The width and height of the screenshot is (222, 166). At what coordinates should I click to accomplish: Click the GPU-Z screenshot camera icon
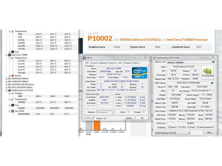213,62
